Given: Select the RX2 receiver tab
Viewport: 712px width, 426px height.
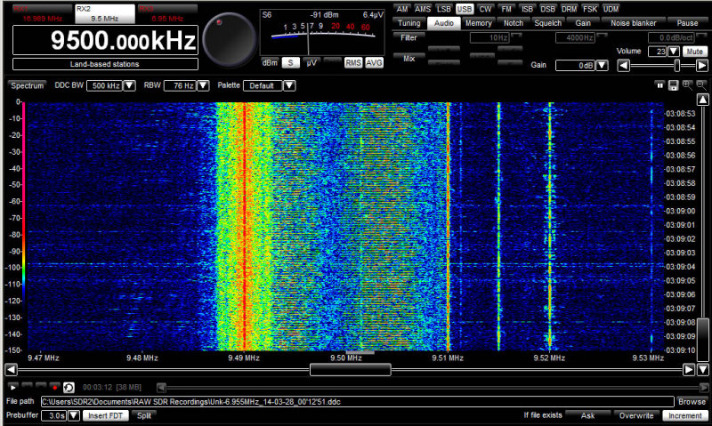Looking at the screenshot, I should pyautogui.click(x=104, y=14).
